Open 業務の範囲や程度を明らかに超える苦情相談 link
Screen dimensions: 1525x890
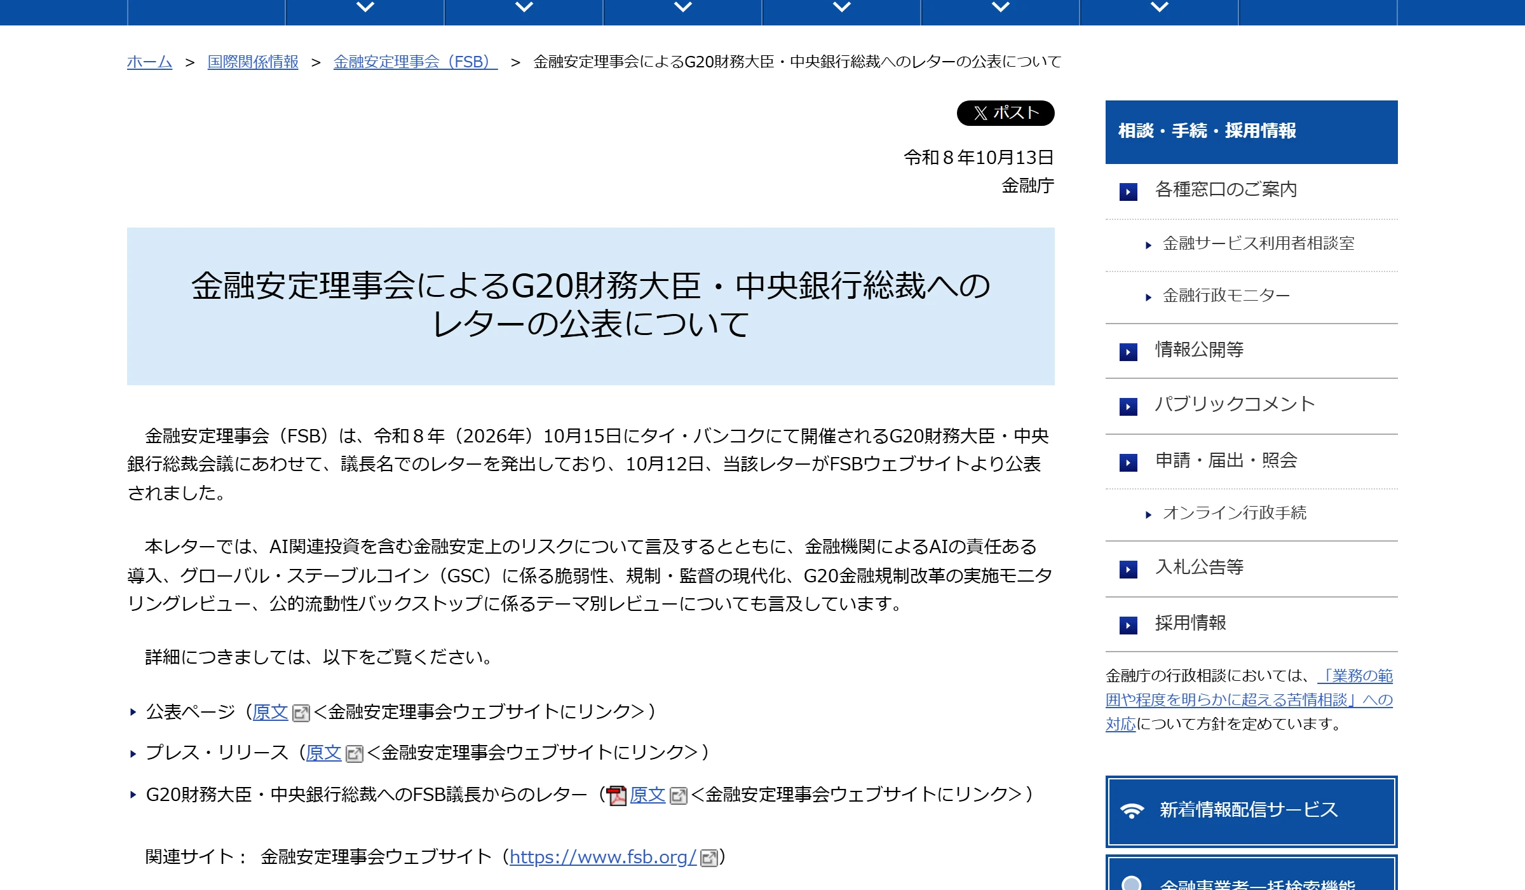(x=1249, y=700)
